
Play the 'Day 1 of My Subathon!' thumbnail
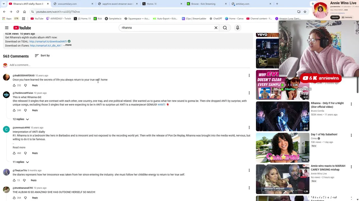coord(282,148)
